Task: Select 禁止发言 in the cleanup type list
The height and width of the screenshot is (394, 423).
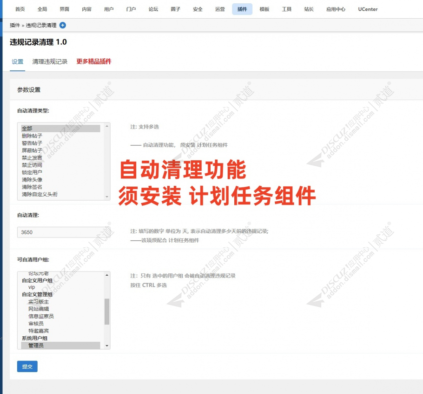Action: pos(60,157)
